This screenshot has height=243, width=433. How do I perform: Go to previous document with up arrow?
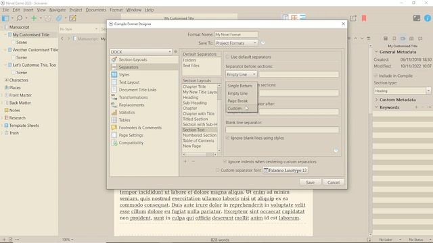[x=356, y=38]
